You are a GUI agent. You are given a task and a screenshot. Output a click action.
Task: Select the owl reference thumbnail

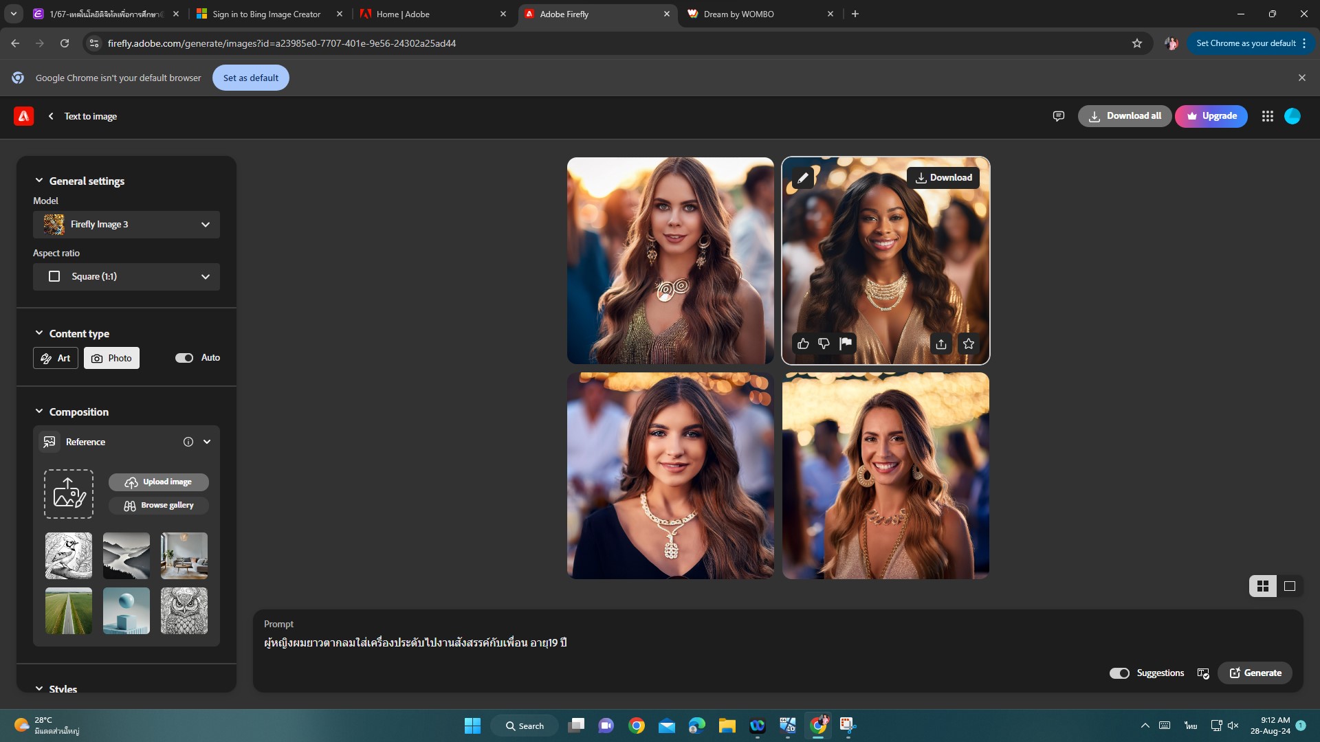coord(184,611)
